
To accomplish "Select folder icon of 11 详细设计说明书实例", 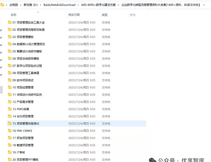I will coord(9,95).
